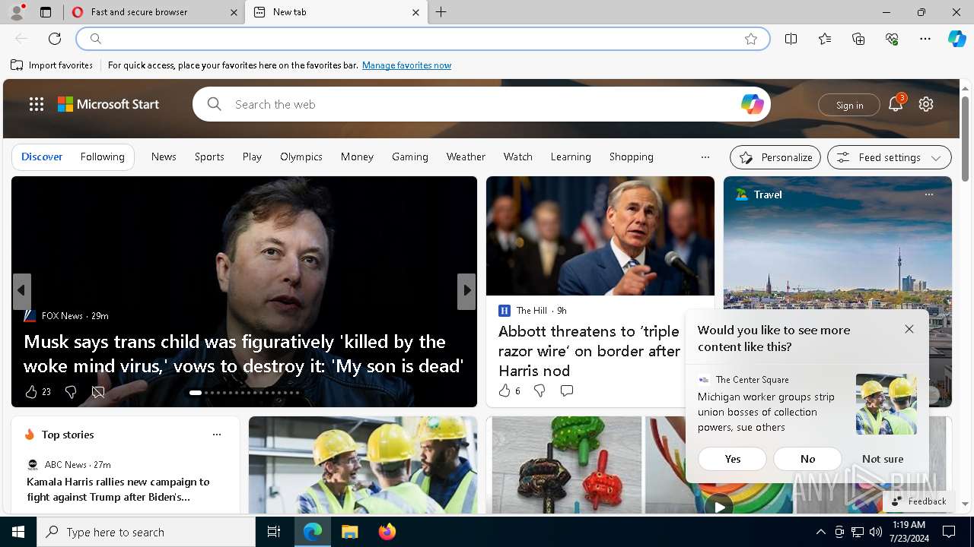Screen dimensions: 974x547
Task: Open Task View on taskbar
Action: [274, 532]
